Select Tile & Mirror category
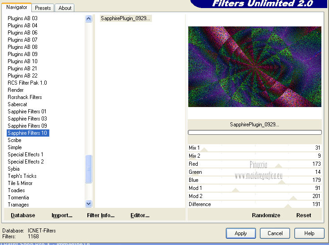 click(x=20, y=183)
